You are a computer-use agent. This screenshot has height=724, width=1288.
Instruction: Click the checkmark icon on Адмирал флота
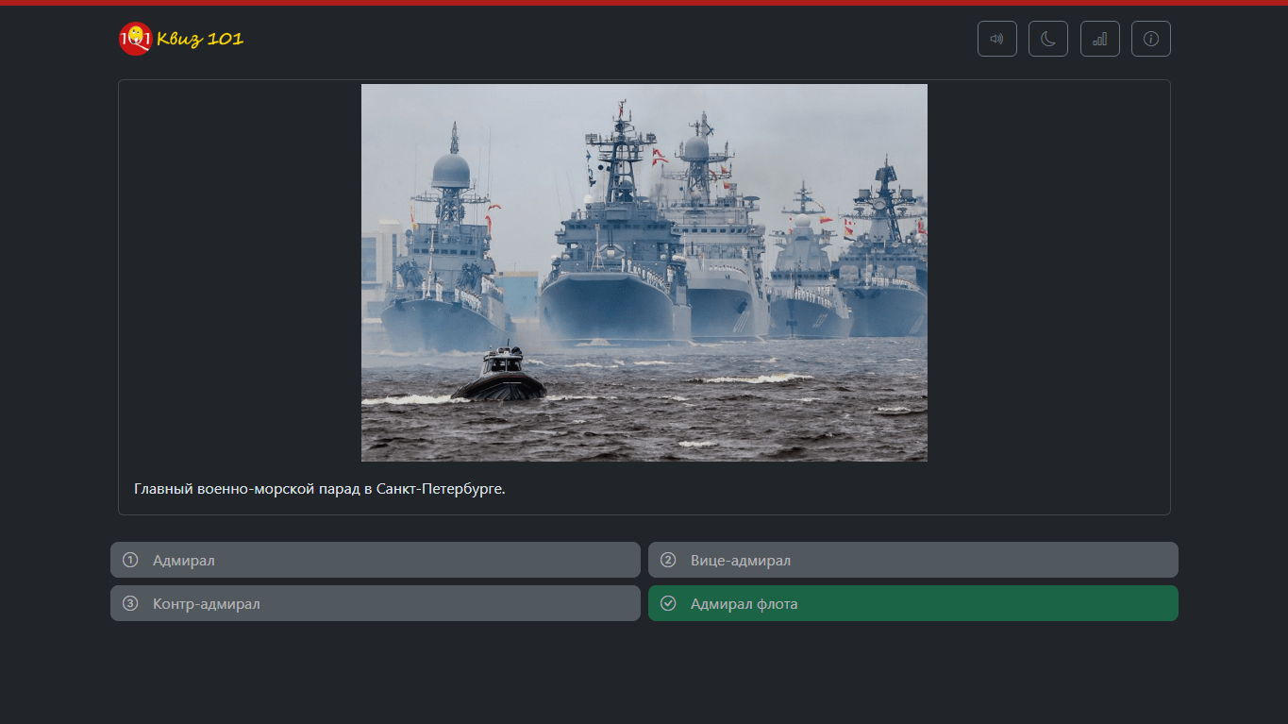[668, 602]
